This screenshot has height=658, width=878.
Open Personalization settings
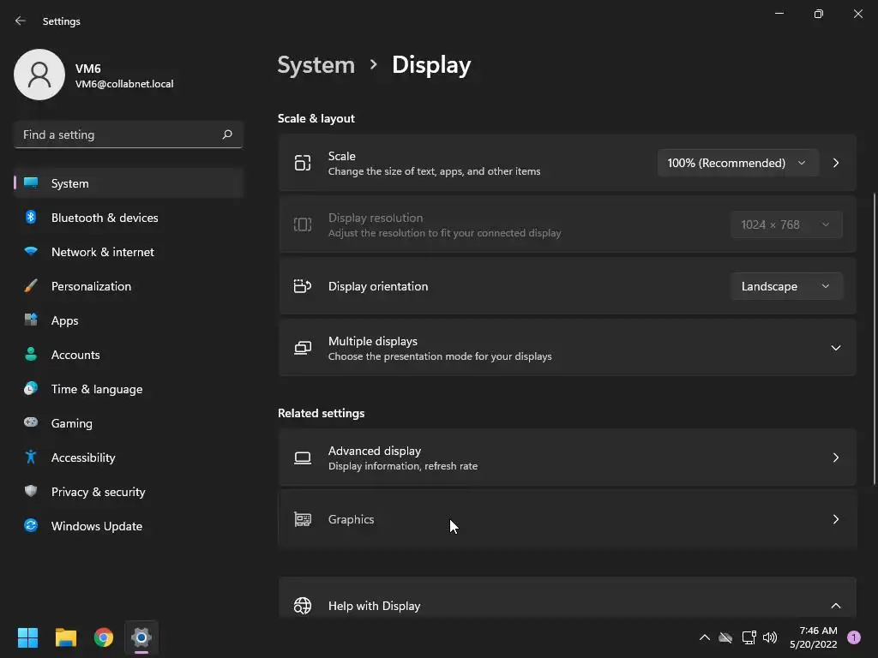pyautogui.click(x=129, y=286)
